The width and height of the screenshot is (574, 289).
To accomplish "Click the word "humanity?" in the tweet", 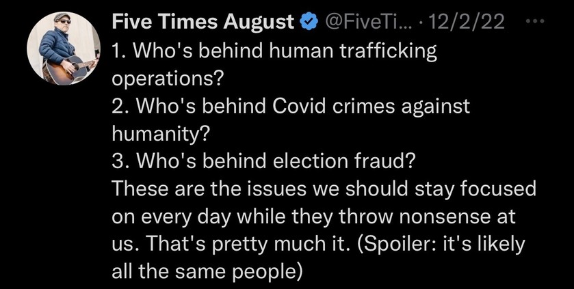I will pos(160,133).
